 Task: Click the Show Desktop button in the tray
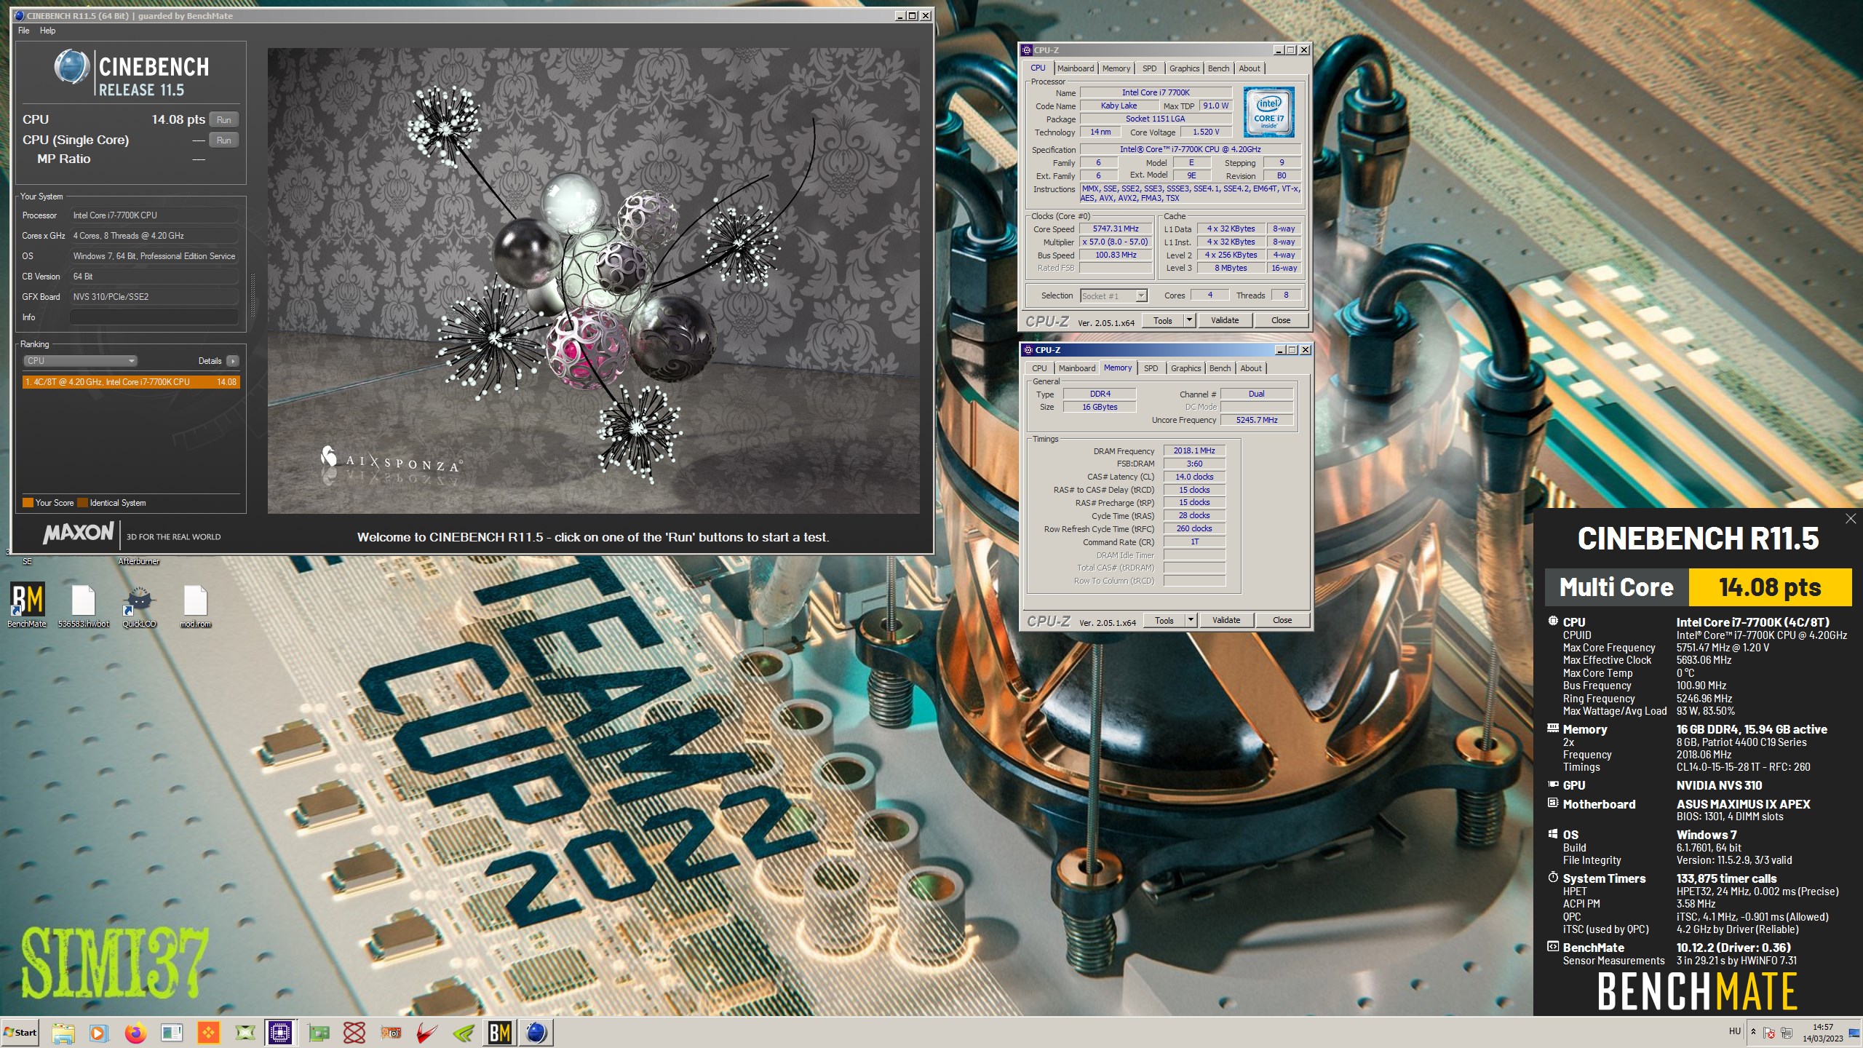point(1854,1032)
